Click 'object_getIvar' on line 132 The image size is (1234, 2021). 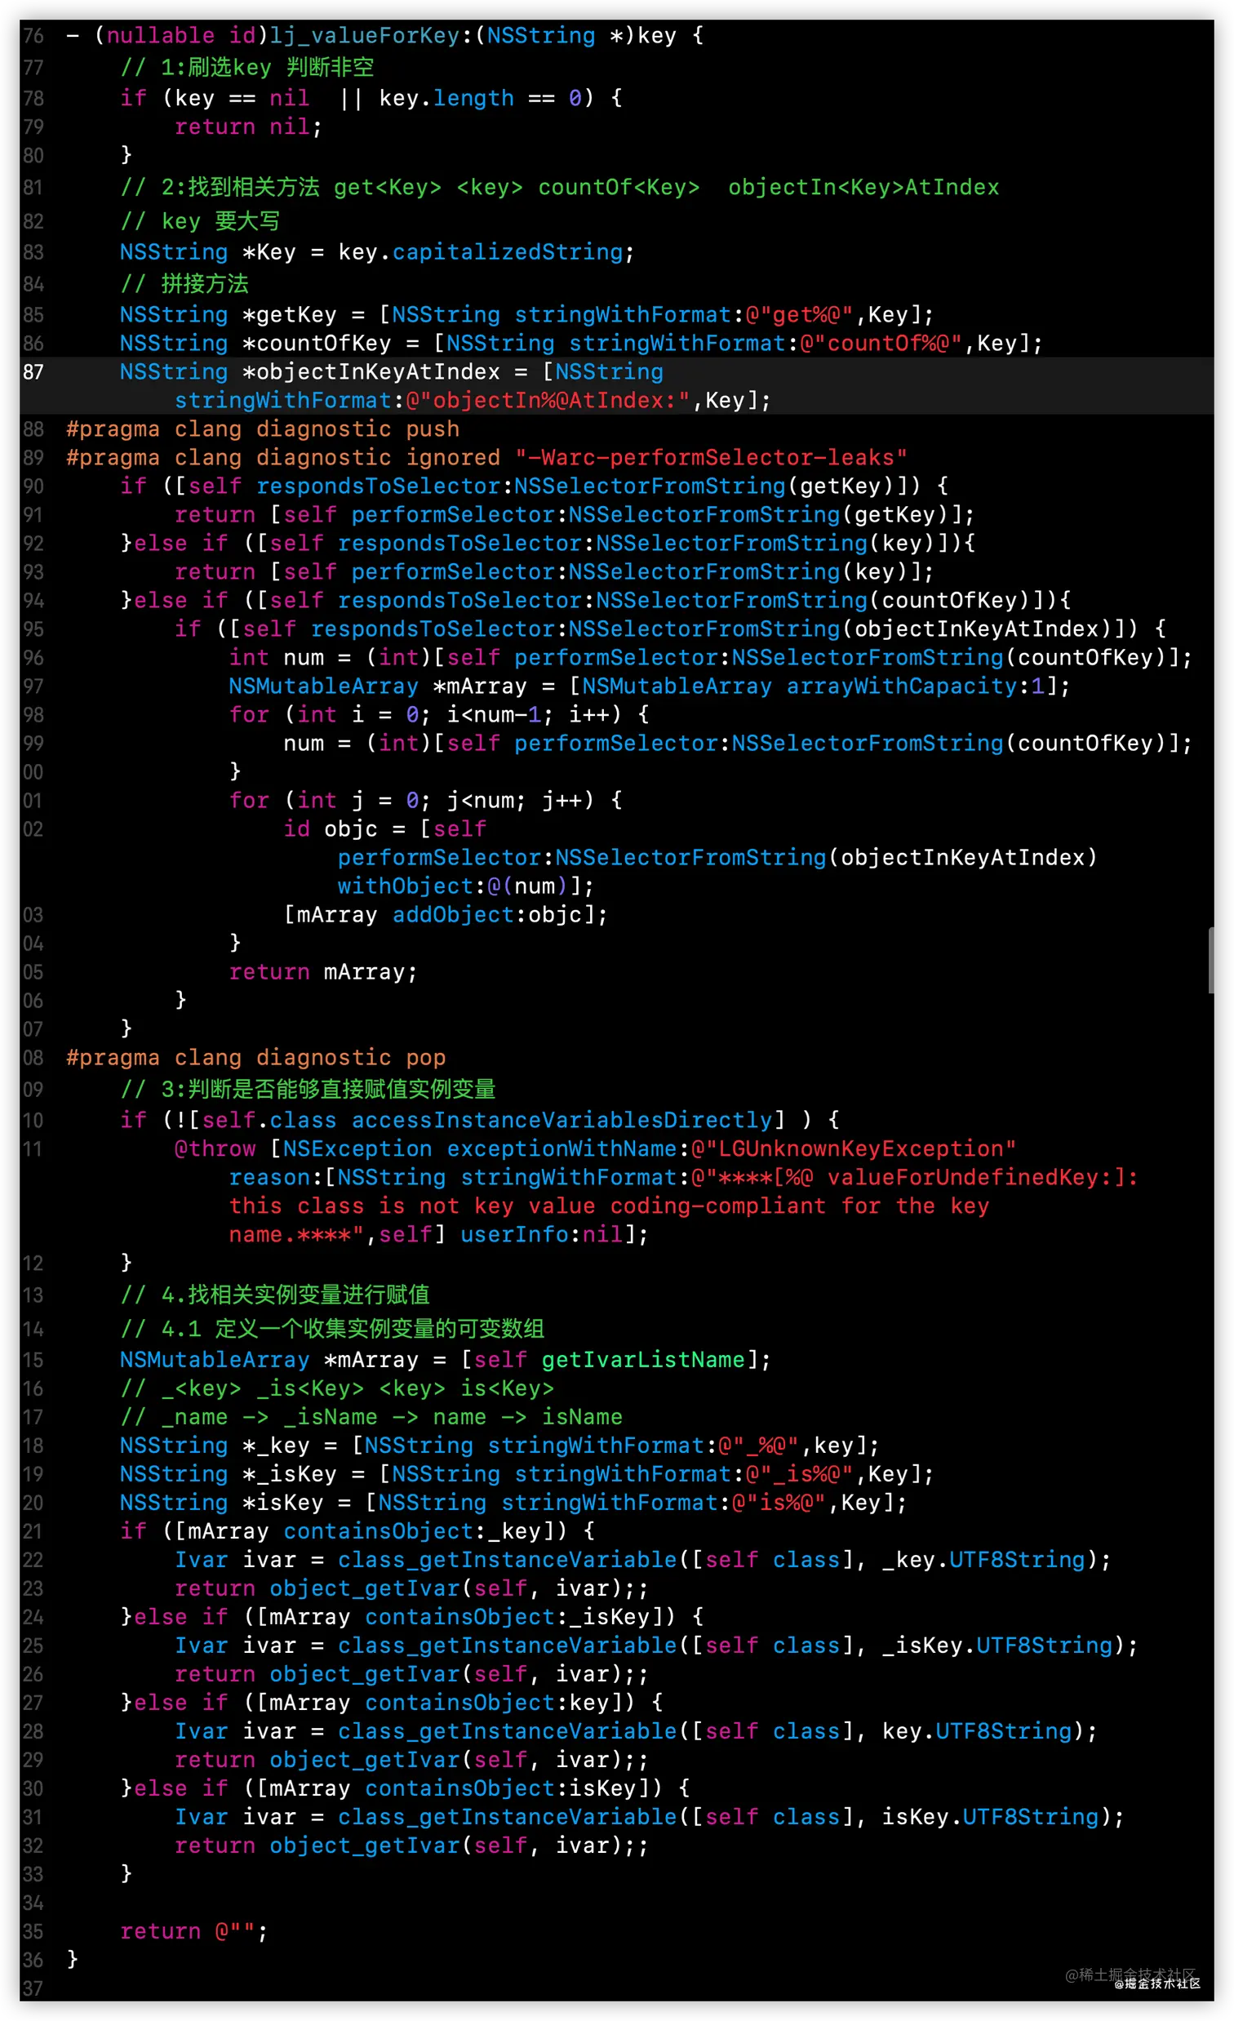(364, 1846)
